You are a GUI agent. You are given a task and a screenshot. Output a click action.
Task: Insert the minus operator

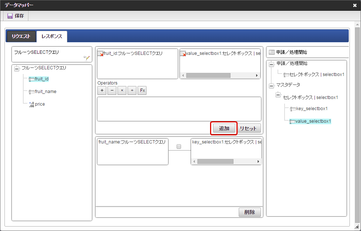tap(112, 90)
